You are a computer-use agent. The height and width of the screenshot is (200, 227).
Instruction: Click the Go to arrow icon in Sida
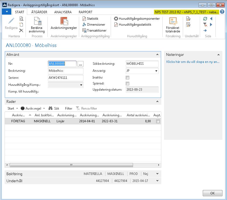(x=205, y=30)
